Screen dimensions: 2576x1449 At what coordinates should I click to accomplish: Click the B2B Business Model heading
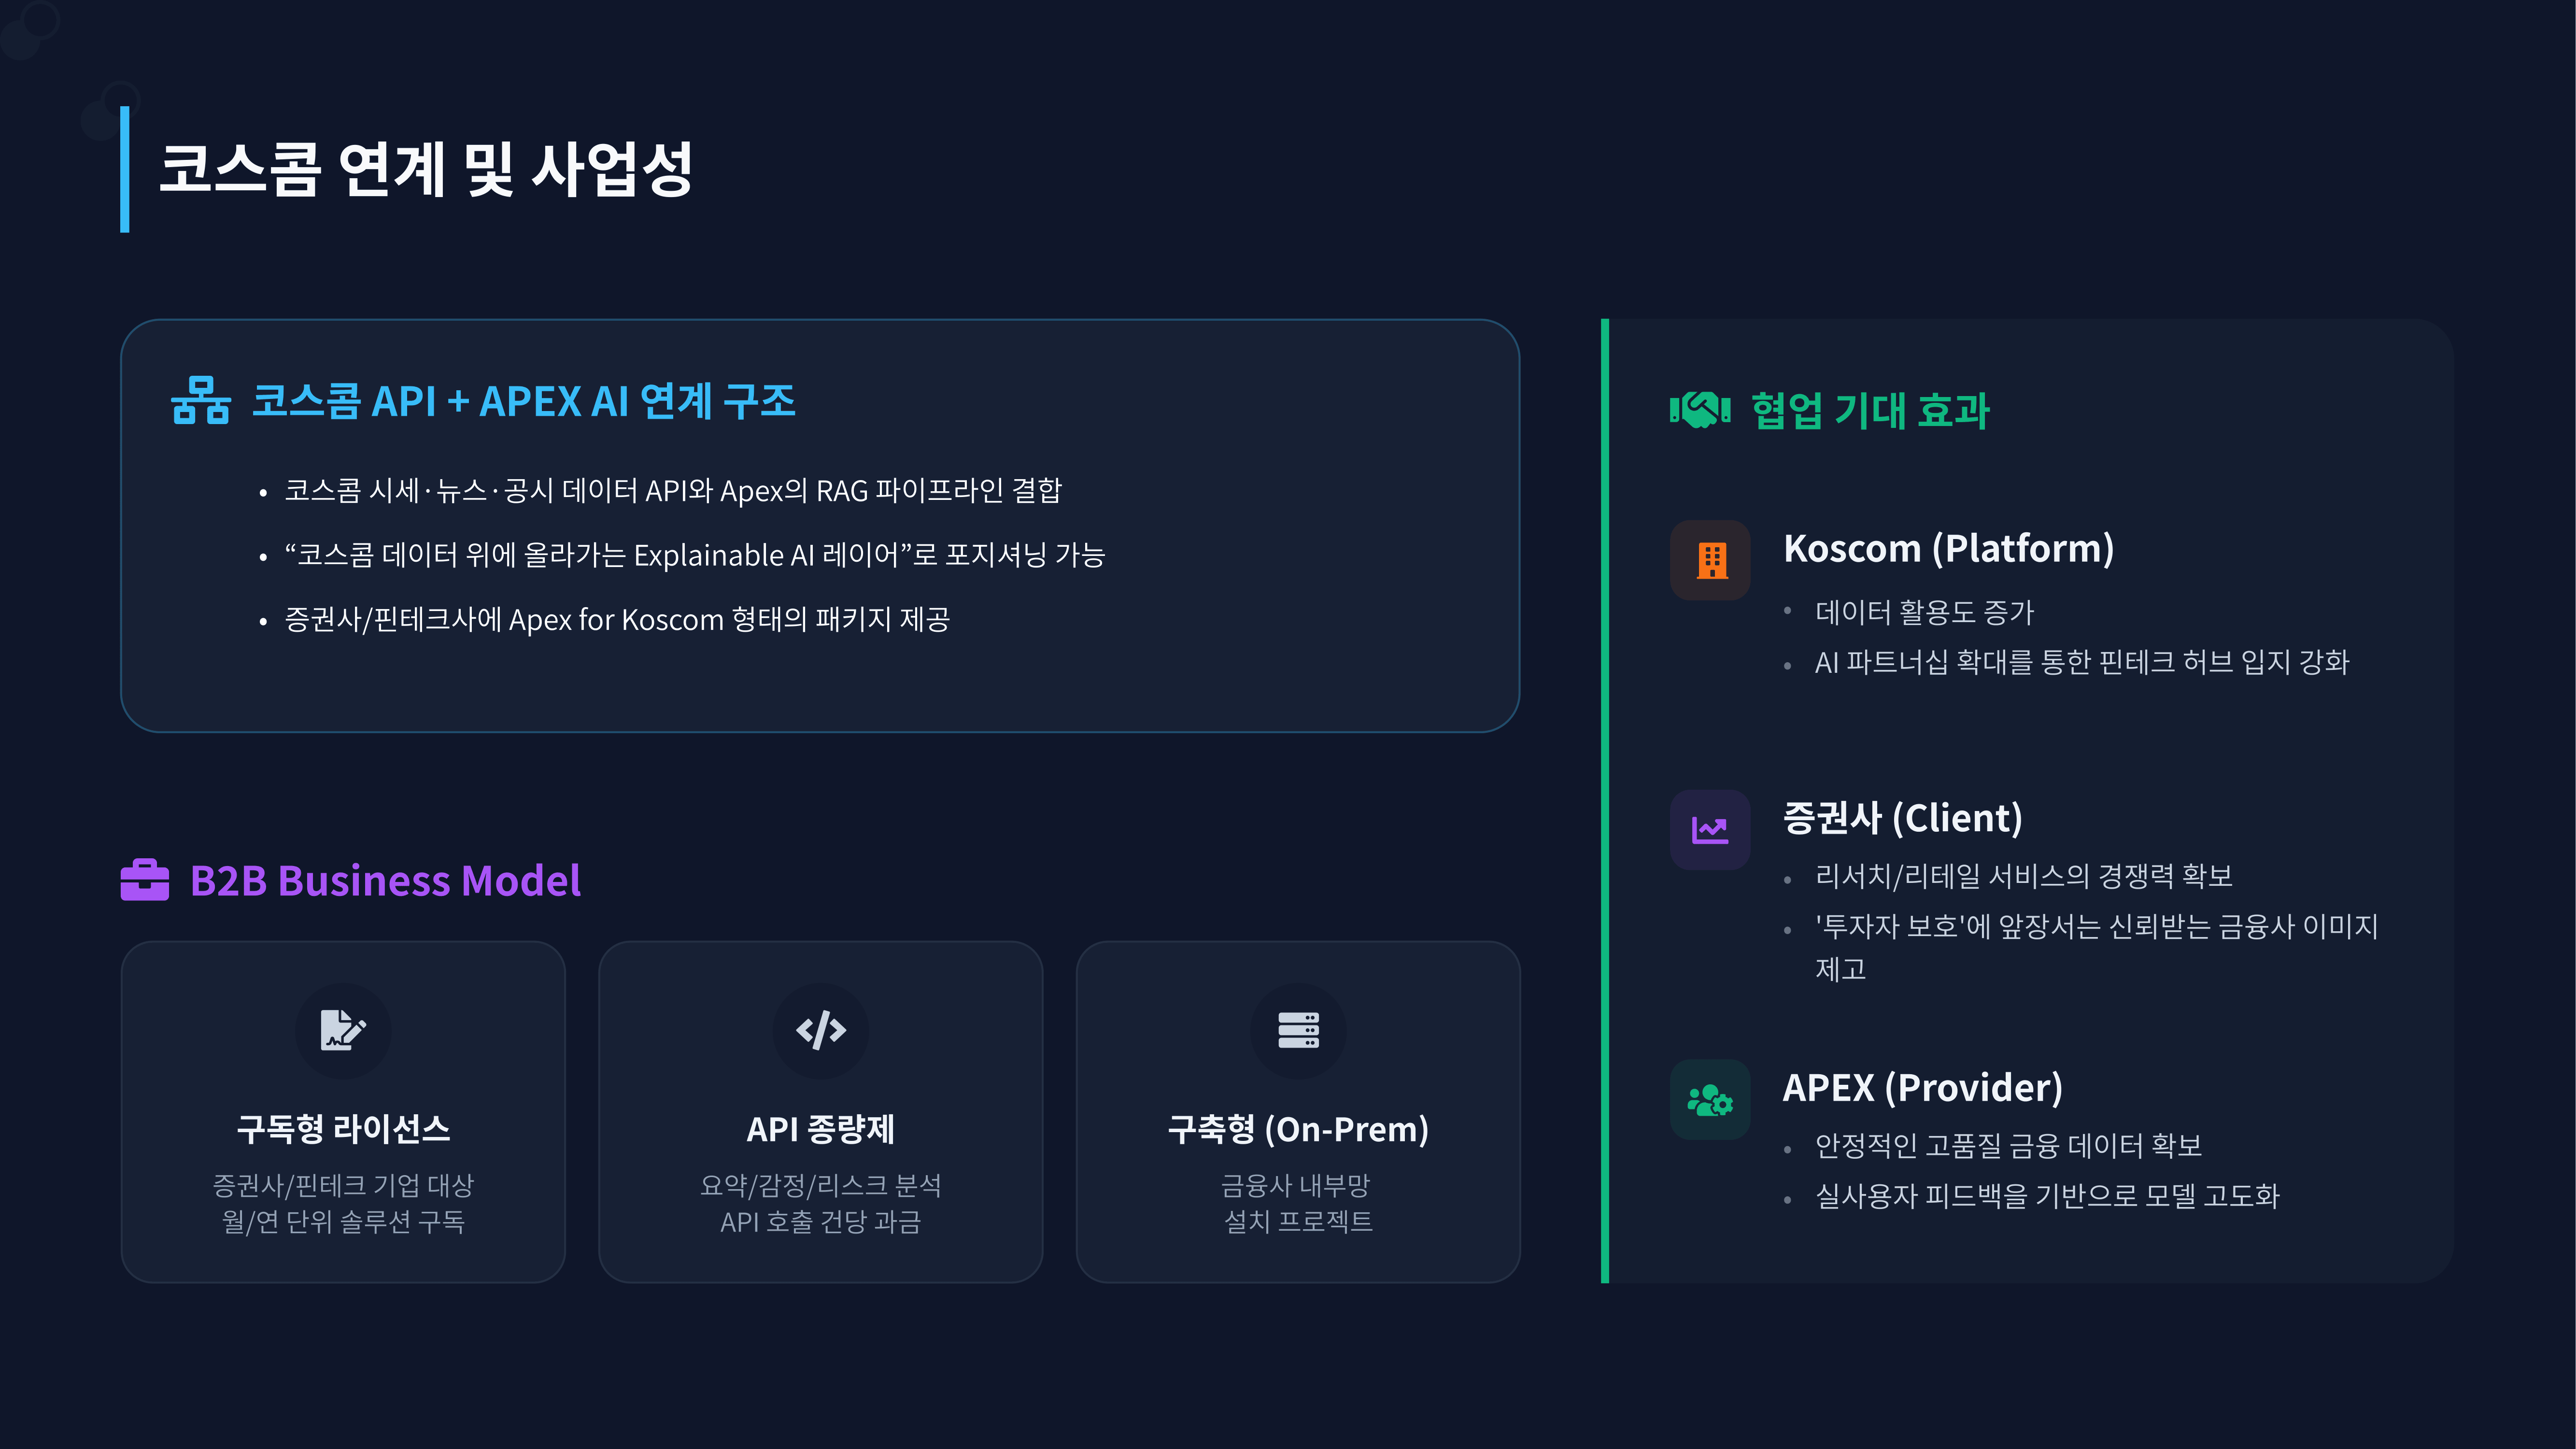pos(385,881)
